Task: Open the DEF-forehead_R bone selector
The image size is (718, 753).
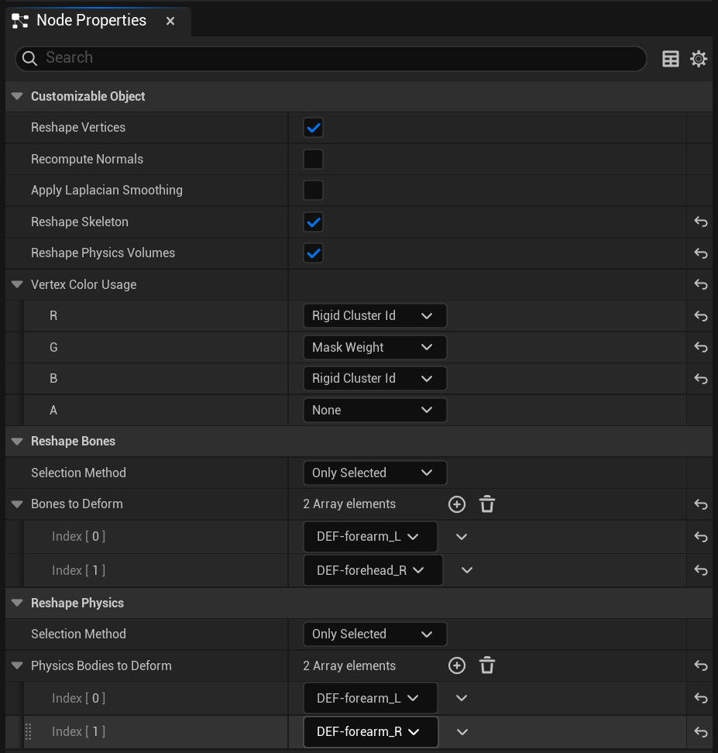Action: click(373, 570)
